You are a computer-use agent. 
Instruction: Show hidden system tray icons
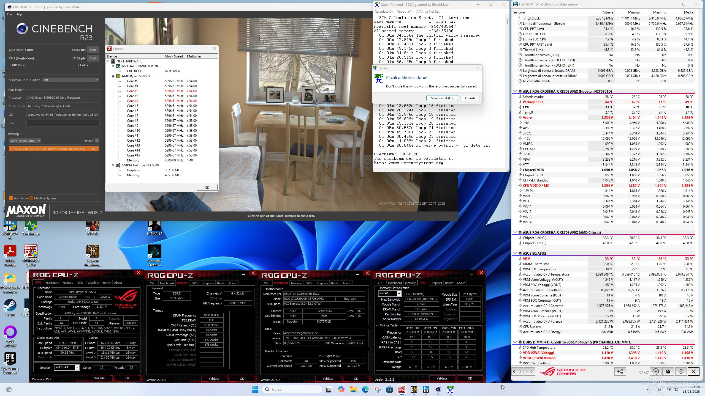(x=648, y=389)
